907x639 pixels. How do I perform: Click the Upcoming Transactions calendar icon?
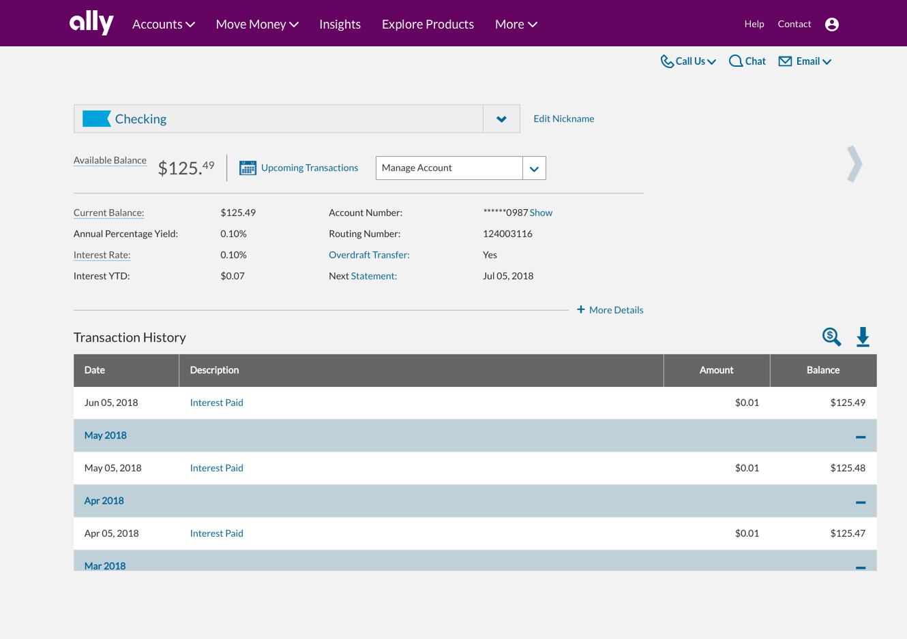248,168
